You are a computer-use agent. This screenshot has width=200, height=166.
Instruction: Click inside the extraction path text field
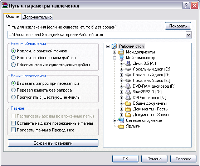(x=97, y=35)
